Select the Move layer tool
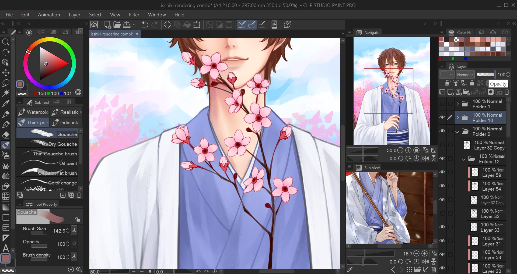 coord(6,73)
